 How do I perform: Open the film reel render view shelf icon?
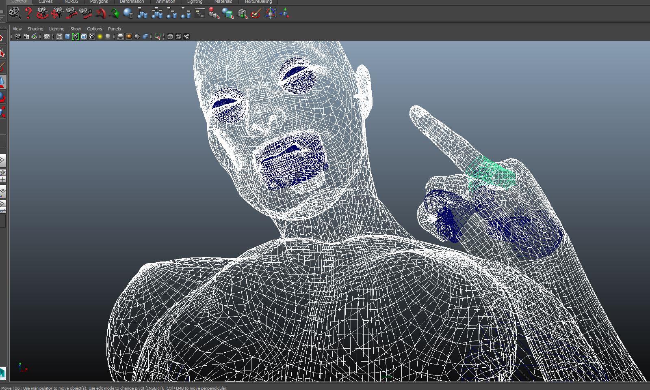click(x=15, y=13)
